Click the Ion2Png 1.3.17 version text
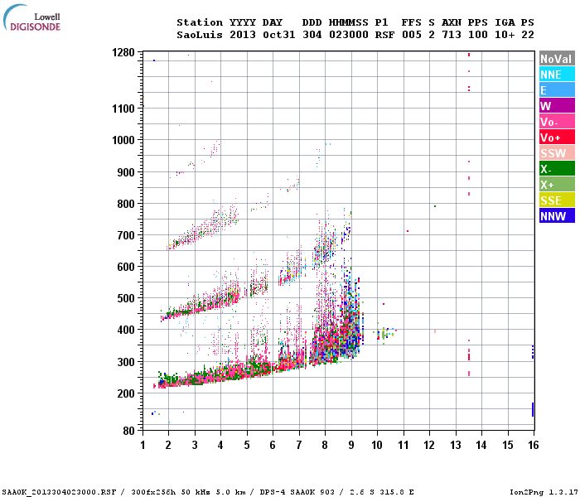This screenshot has width=580, height=497. pyautogui.click(x=544, y=492)
